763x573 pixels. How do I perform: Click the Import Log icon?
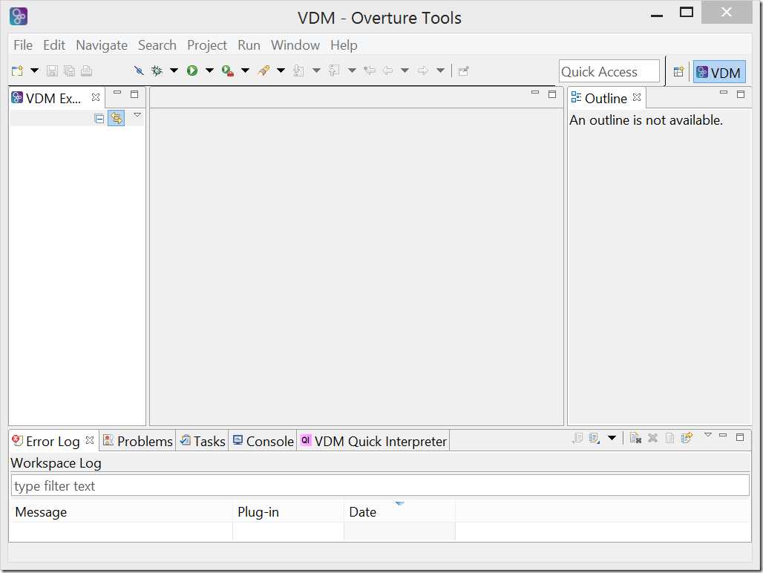point(595,438)
